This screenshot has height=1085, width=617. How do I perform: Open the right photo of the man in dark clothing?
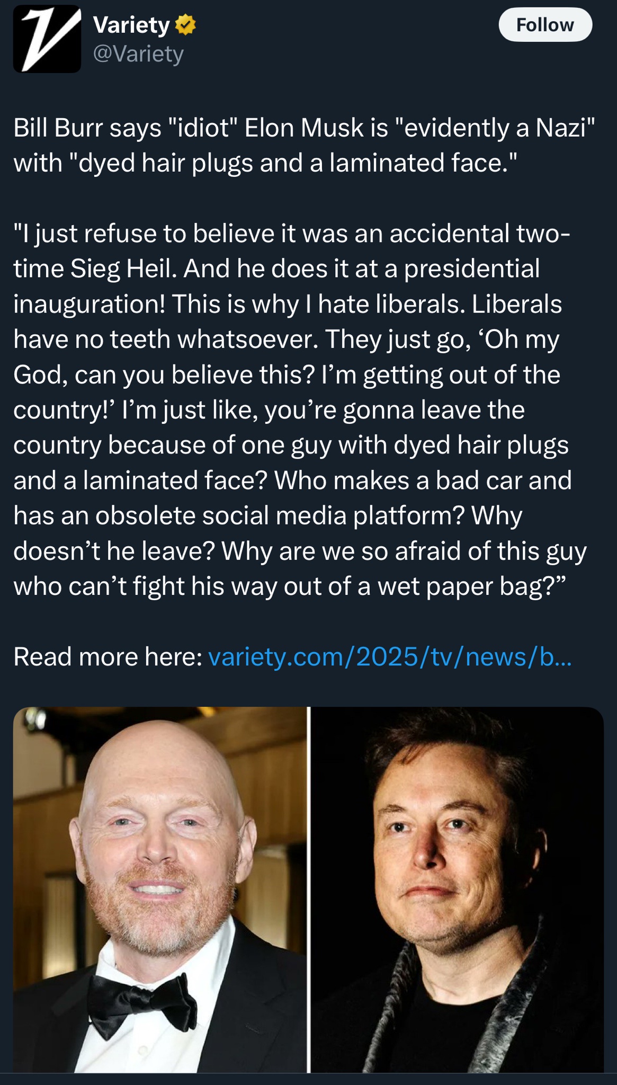(x=457, y=890)
